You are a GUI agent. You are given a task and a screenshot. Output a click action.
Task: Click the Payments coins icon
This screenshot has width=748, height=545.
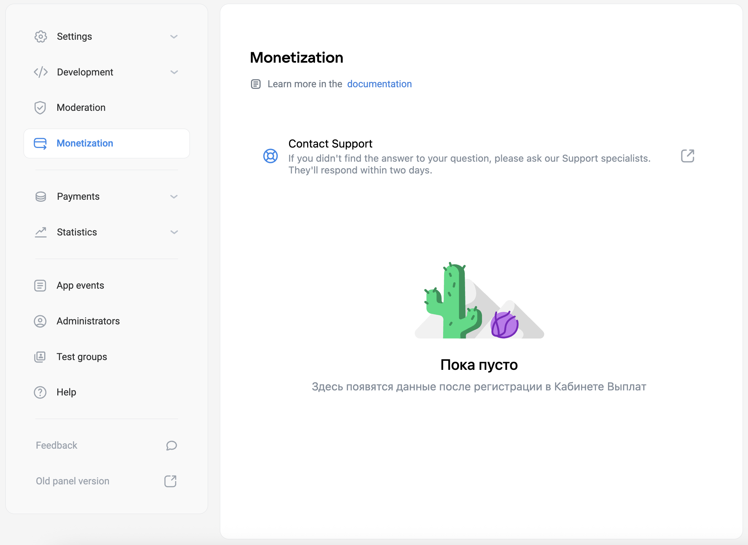tap(40, 197)
